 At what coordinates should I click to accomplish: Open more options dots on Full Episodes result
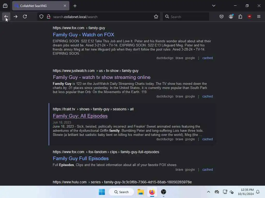198,170
